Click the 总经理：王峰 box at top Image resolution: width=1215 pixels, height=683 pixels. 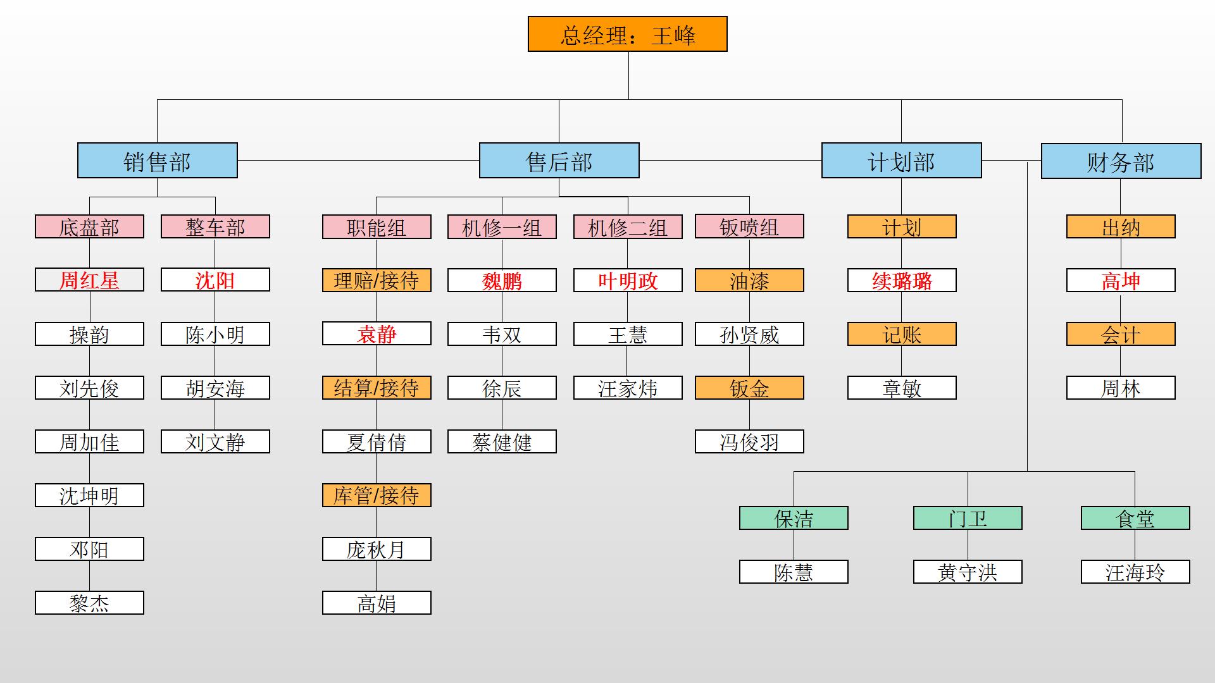click(x=627, y=34)
